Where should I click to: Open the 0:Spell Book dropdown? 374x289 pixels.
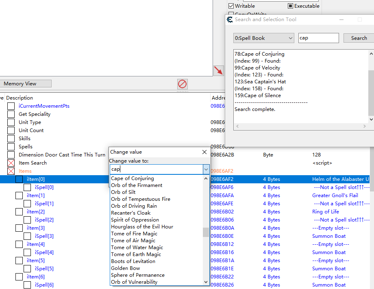263,38
